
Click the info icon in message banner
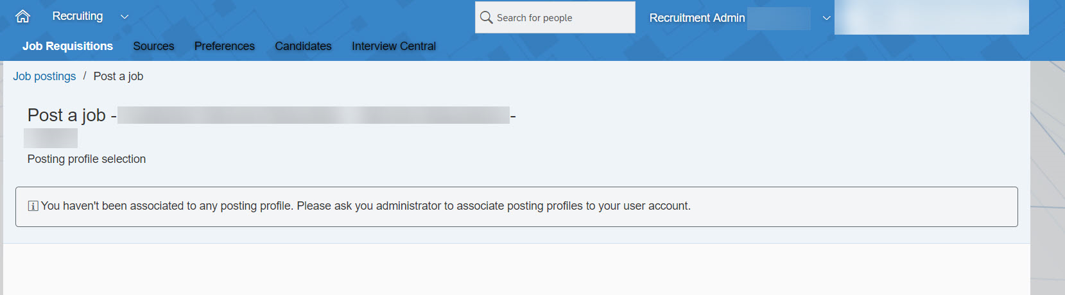pos(33,206)
